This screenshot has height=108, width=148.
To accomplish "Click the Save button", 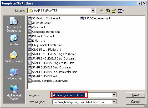I will point(135,95).
